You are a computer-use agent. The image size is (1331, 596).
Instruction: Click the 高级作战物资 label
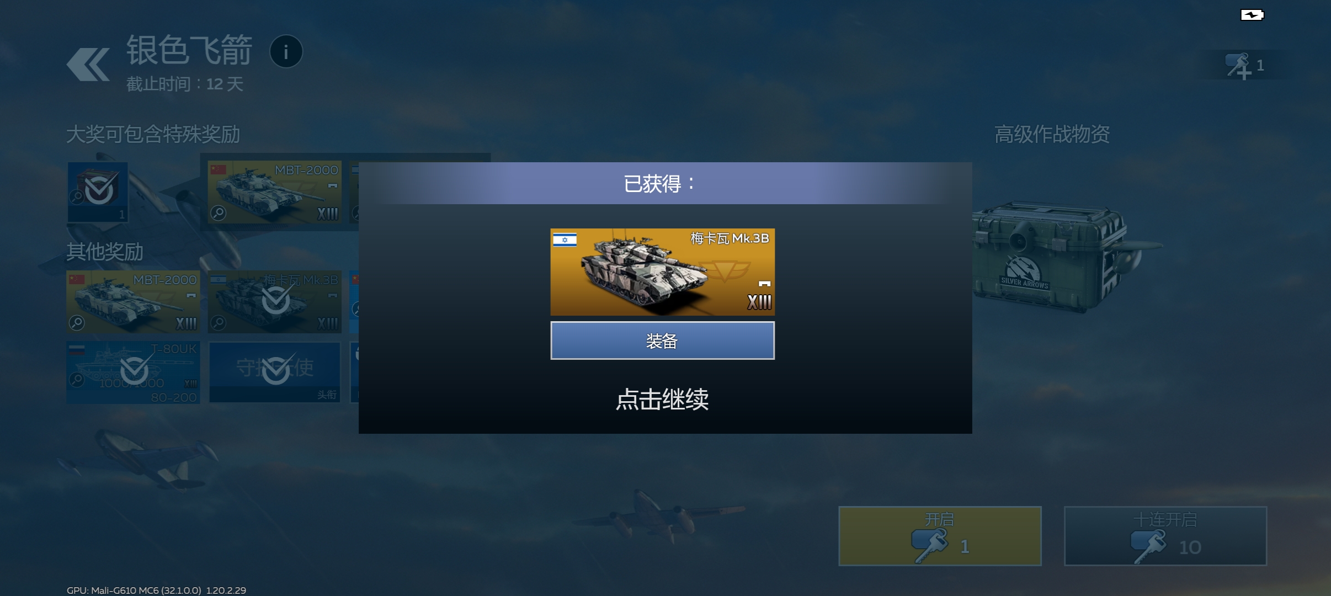(1052, 134)
